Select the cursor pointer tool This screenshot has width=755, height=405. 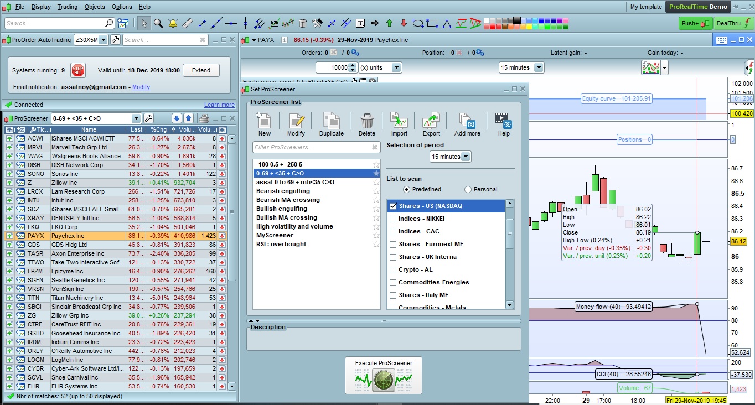(144, 23)
